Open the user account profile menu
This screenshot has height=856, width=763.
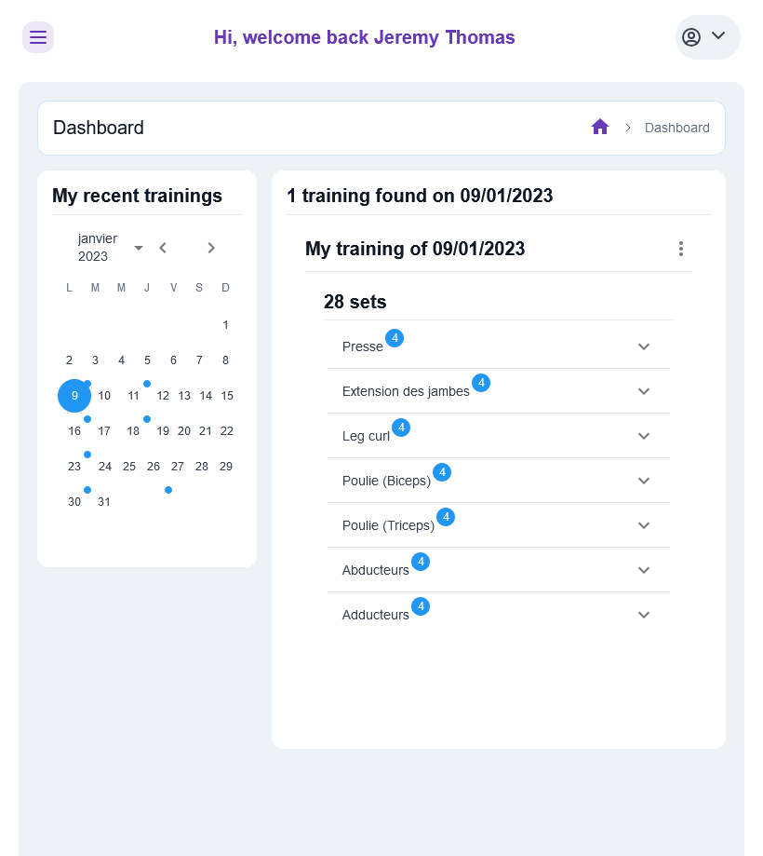coord(707,37)
